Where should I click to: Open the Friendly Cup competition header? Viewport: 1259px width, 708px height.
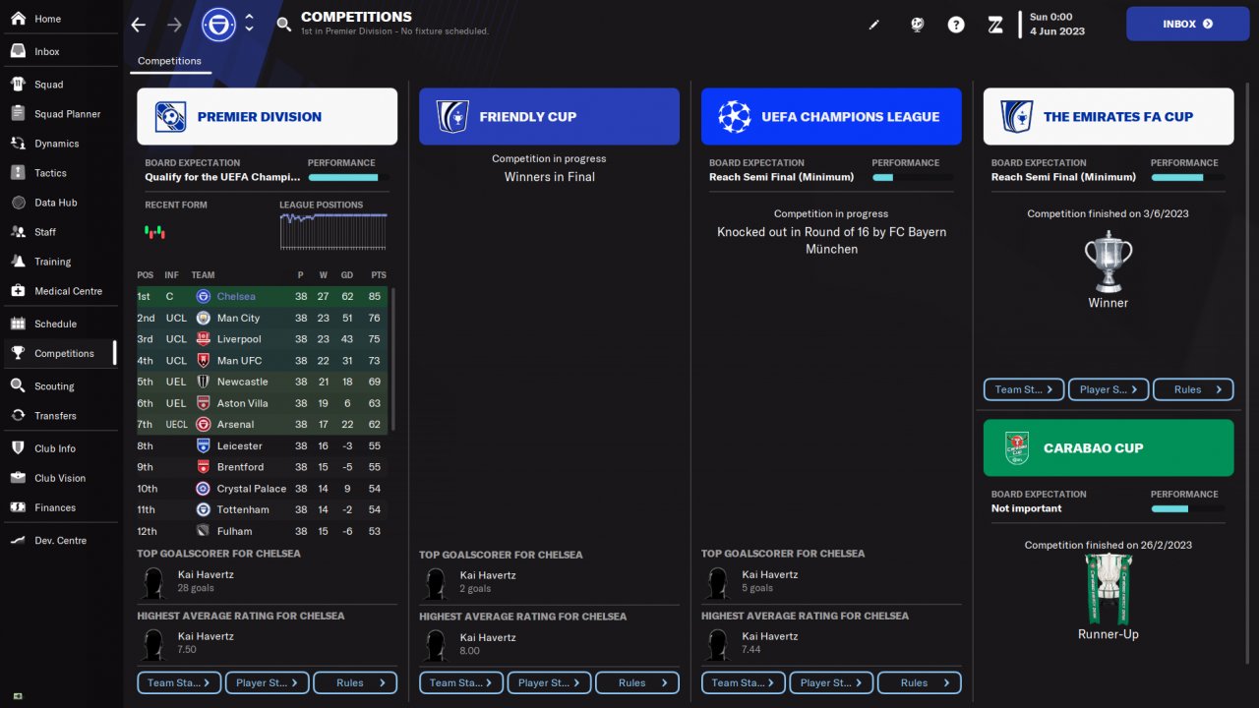click(x=549, y=117)
